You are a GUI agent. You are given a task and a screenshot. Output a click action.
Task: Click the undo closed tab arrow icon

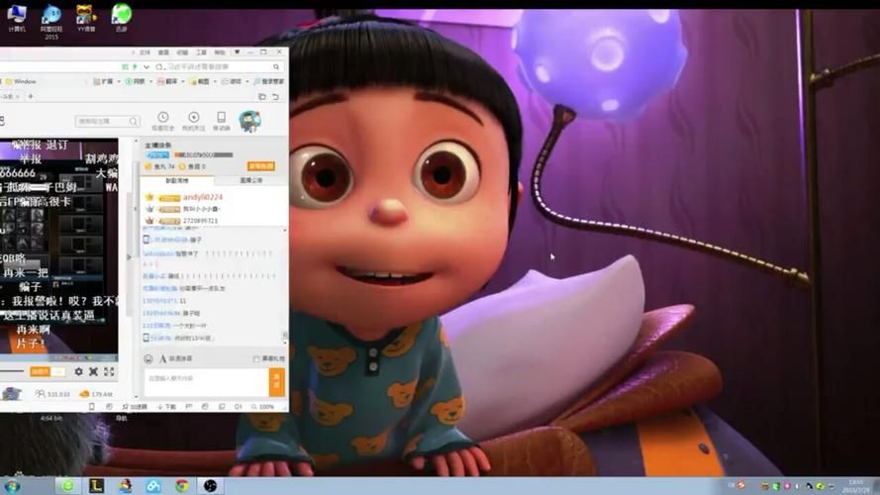[275, 97]
